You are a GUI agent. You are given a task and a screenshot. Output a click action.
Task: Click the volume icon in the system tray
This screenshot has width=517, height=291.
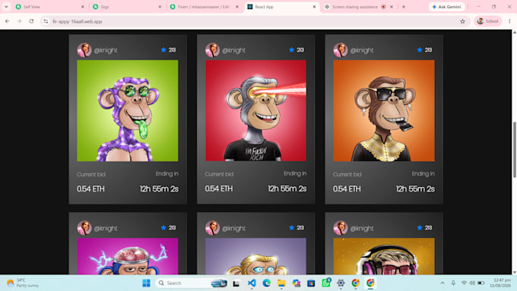[472, 283]
